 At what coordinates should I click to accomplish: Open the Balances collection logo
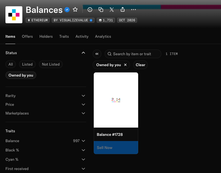[x=14, y=15]
